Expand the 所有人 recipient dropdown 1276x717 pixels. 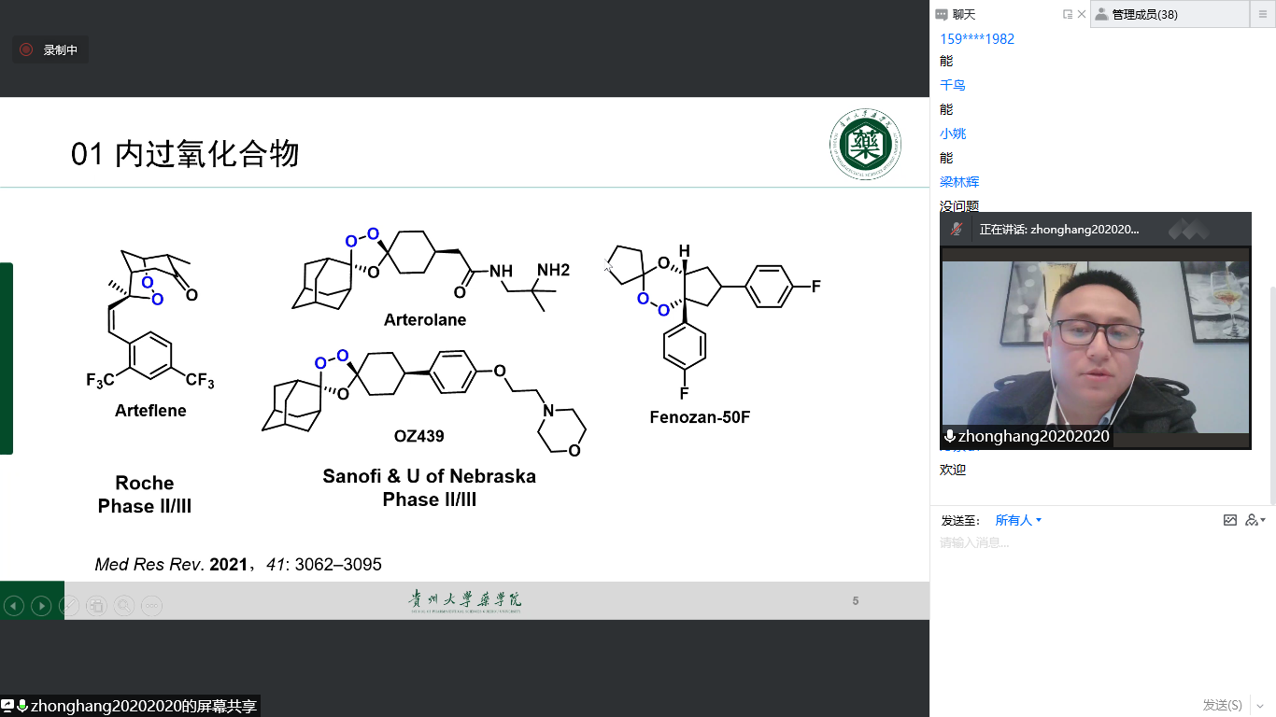click(x=1018, y=520)
